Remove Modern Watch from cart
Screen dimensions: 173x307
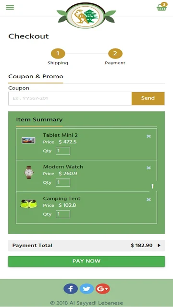point(149,168)
